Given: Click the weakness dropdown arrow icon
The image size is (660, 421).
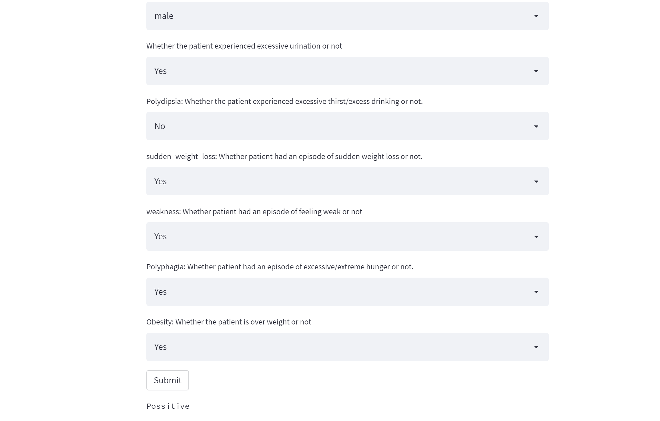Looking at the screenshot, I should pyautogui.click(x=536, y=237).
